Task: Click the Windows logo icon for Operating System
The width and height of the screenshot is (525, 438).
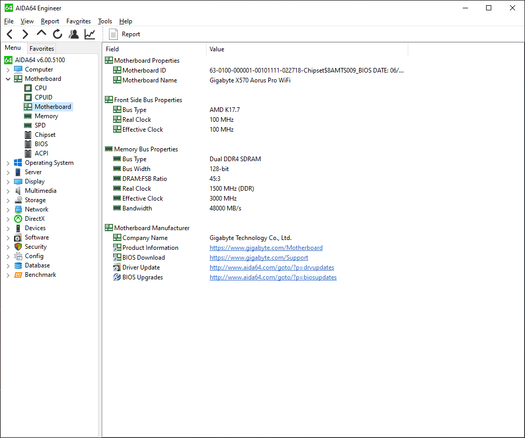Action: pos(18,163)
